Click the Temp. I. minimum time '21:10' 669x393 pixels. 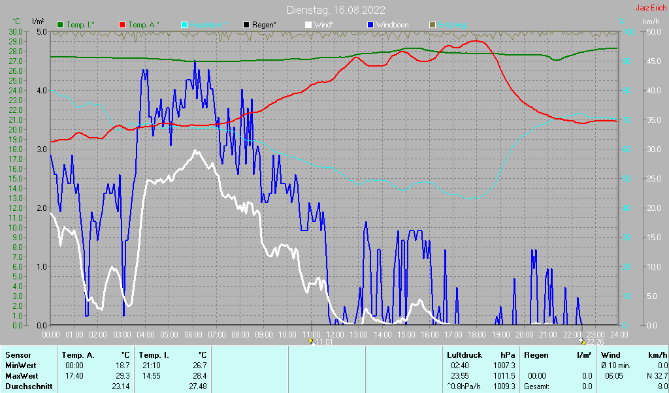151,366
